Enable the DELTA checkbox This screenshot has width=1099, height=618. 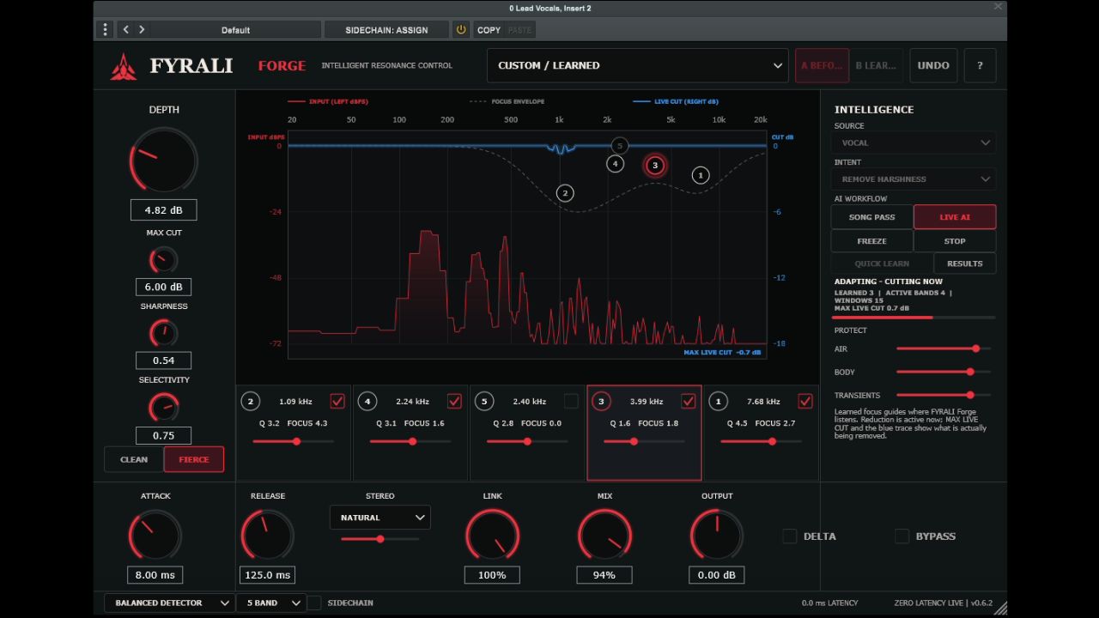pyautogui.click(x=790, y=536)
